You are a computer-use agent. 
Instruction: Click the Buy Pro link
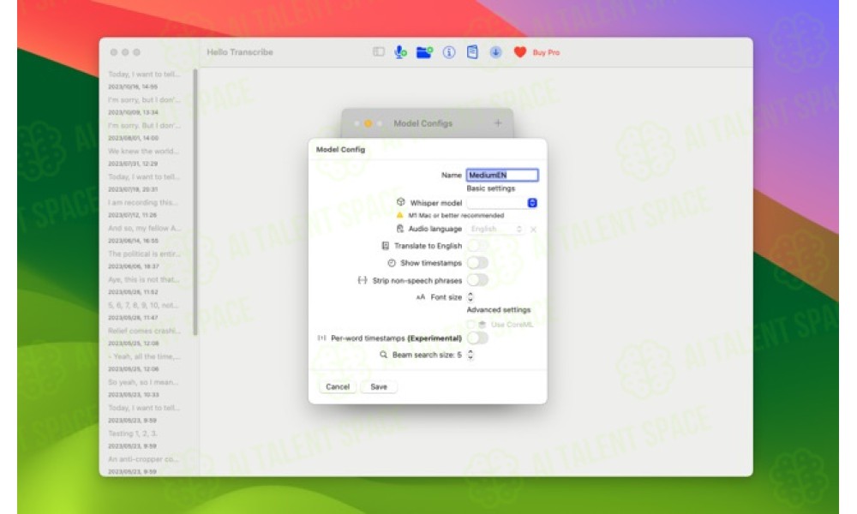coord(546,52)
